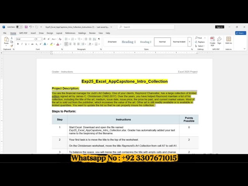Click the Find button in Editing
Viewport: 248px width, 186px height.
tap(199, 38)
